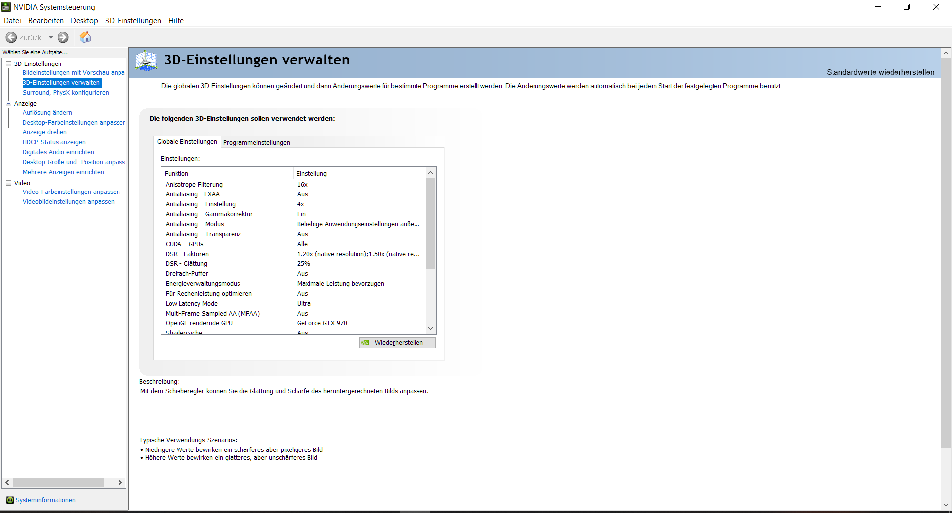Click the forward arrow navigation icon
This screenshot has height=513, width=952.
(x=63, y=38)
